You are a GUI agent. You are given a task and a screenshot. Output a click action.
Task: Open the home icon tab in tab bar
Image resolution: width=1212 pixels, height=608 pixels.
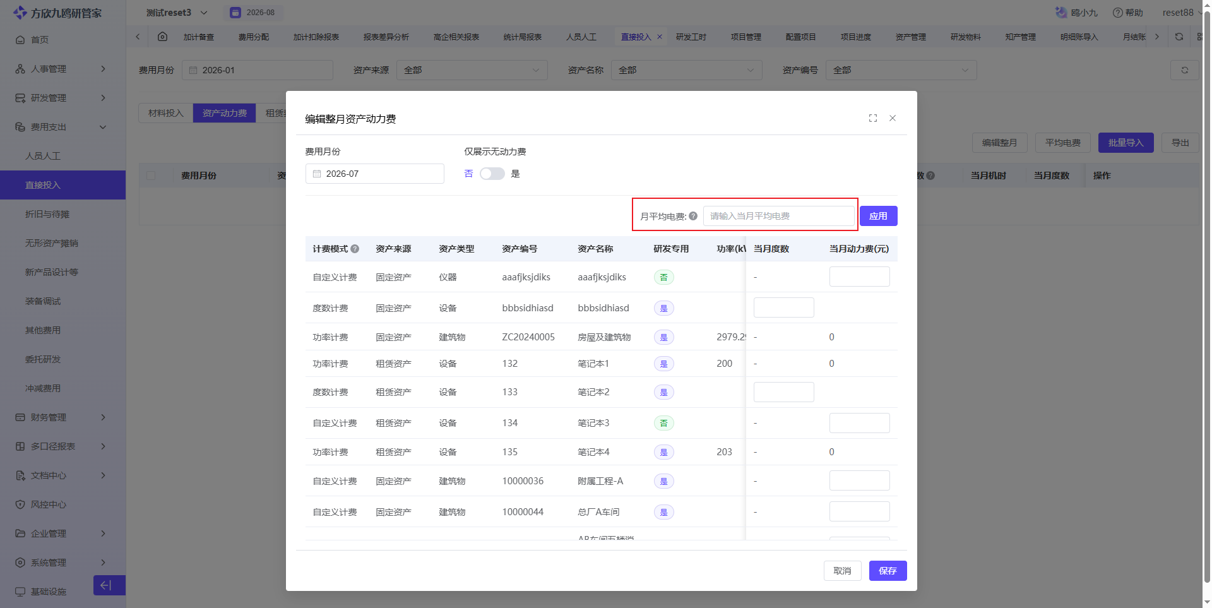(x=162, y=37)
